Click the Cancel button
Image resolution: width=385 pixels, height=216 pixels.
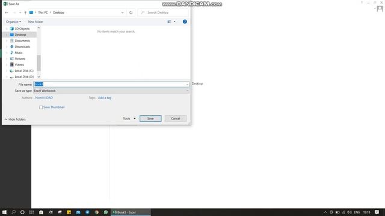[176, 119]
